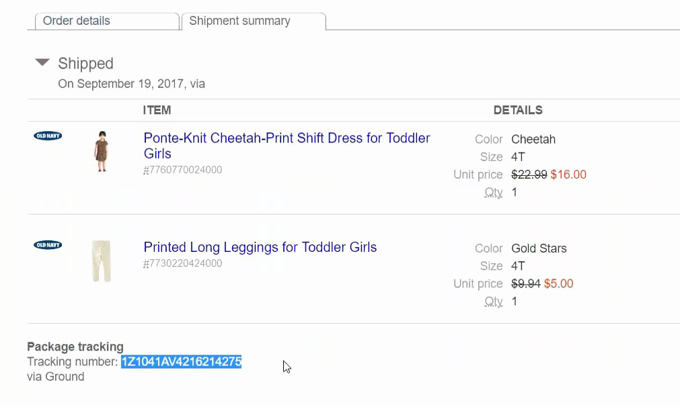680x407 pixels.
Task: Open the Printed Long Leggings link
Action: [x=260, y=247]
